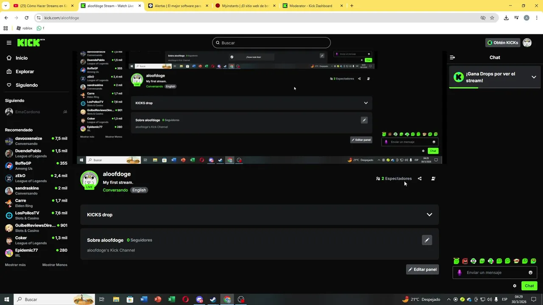
Task: Bookmark this page with the star
Action: pos(492,18)
